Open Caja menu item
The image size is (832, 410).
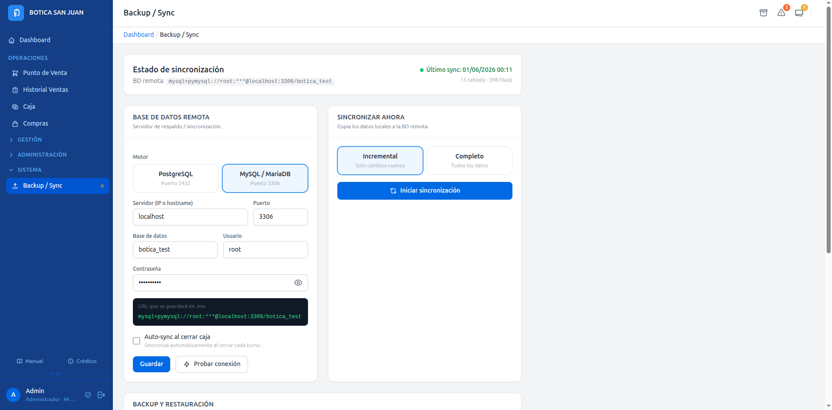tap(58, 106)
